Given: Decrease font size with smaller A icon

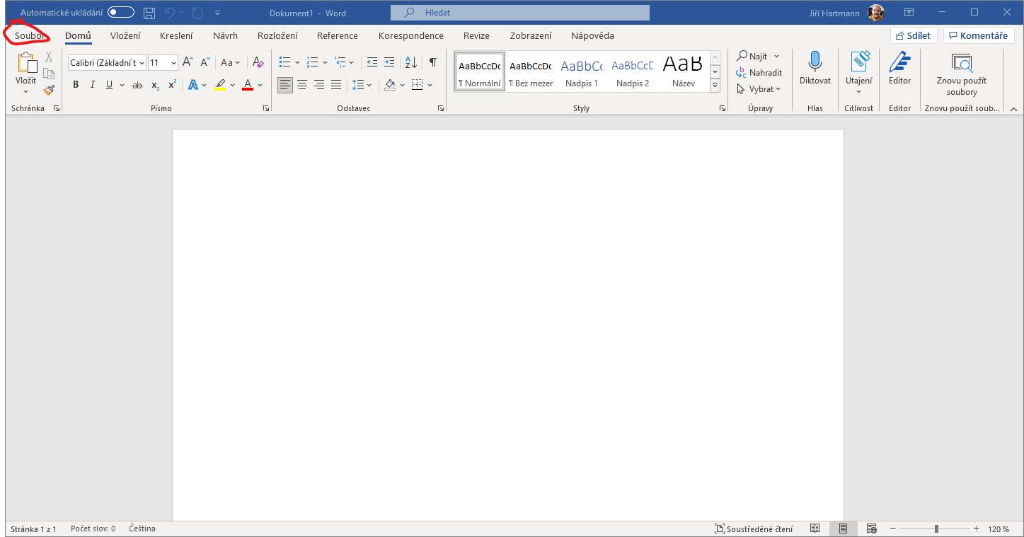Looking at the screenshot, I should (205, 62).
